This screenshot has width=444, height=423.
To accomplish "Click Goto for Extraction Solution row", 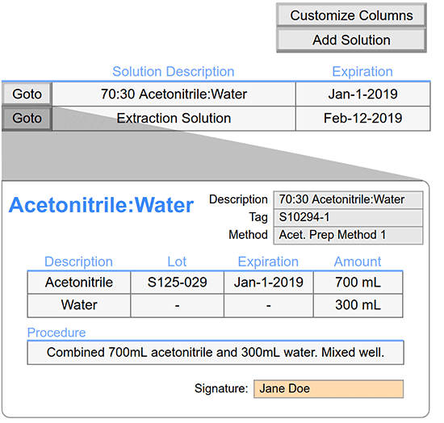I will 27,119.
